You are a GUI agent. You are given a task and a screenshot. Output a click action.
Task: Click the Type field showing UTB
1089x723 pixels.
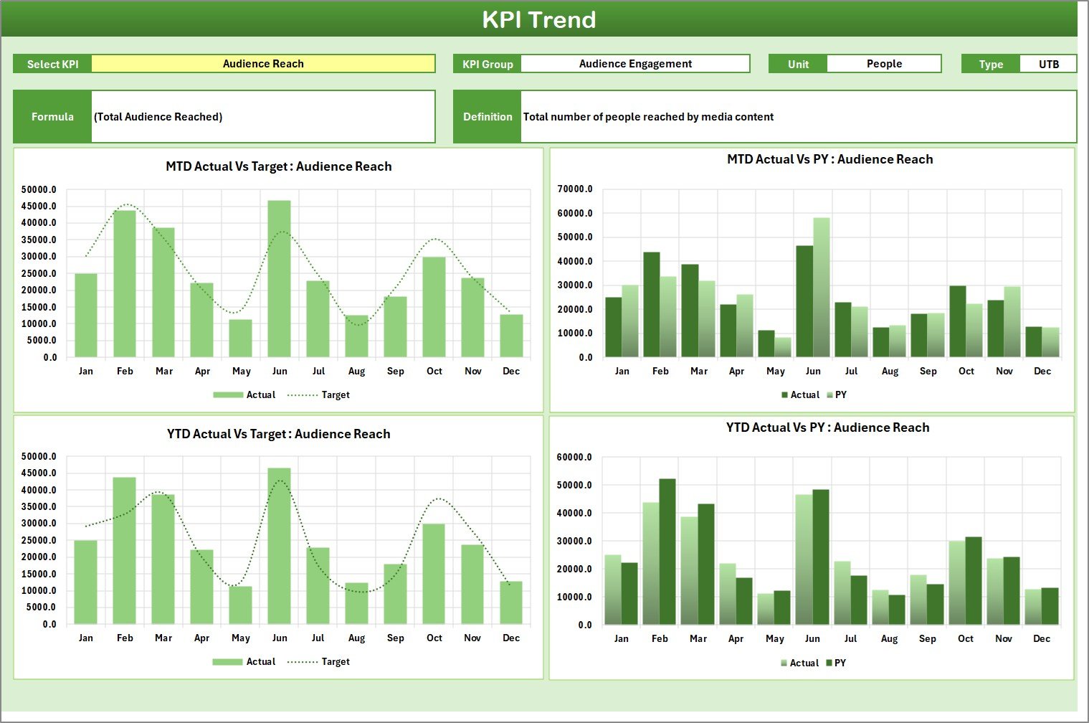point(1048,63)
